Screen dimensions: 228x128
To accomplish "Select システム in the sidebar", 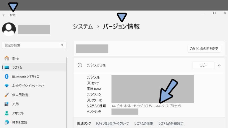I will click(34, 67).
